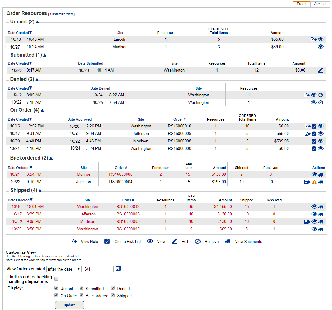Viewport: 332px width, 310px height.
Task: View details of the Madison unsent order
Action: (321, 47)
